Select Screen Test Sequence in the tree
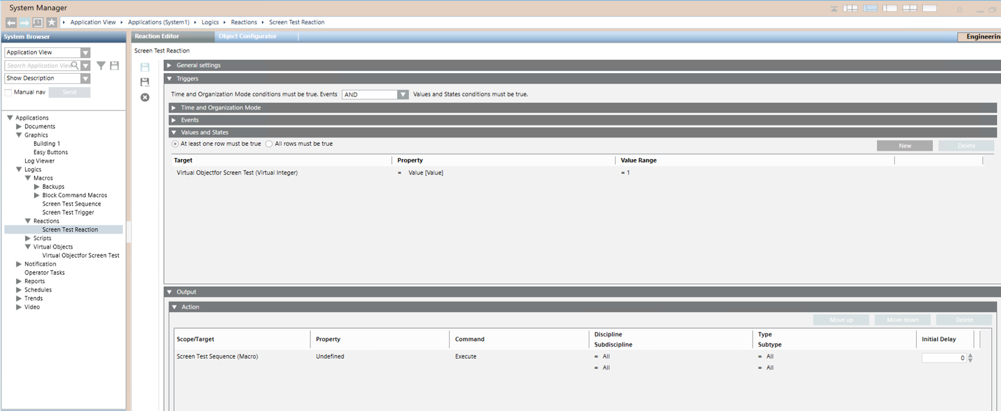The image size is (1001, 411). 71,204
